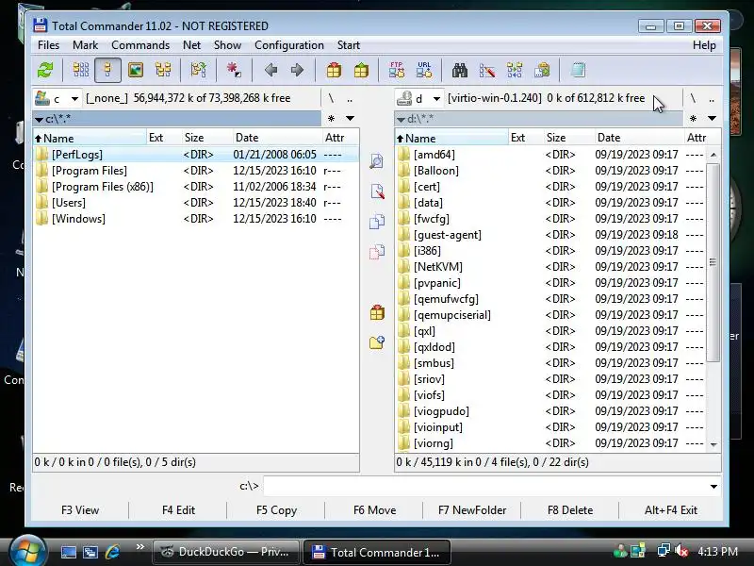Open the Show menu

227,45
